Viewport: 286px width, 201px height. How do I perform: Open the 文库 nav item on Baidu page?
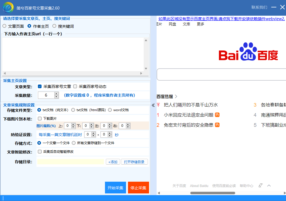click(186, 24)
